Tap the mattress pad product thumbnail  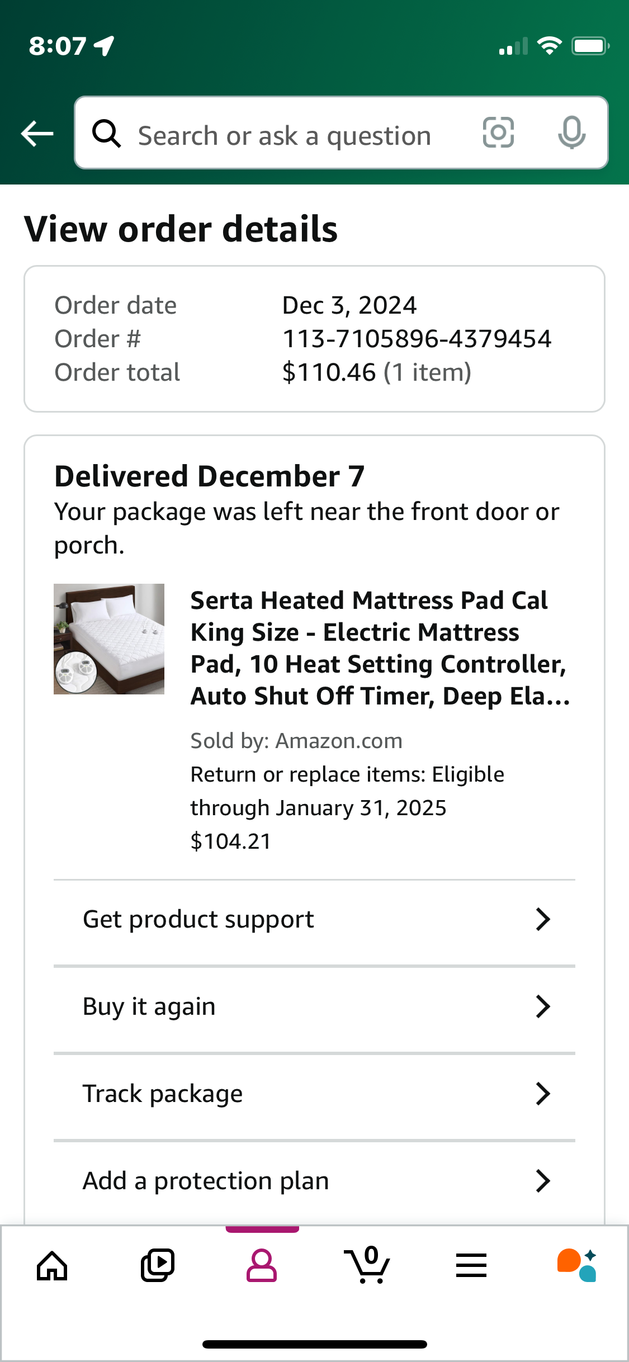coord(109,639)
